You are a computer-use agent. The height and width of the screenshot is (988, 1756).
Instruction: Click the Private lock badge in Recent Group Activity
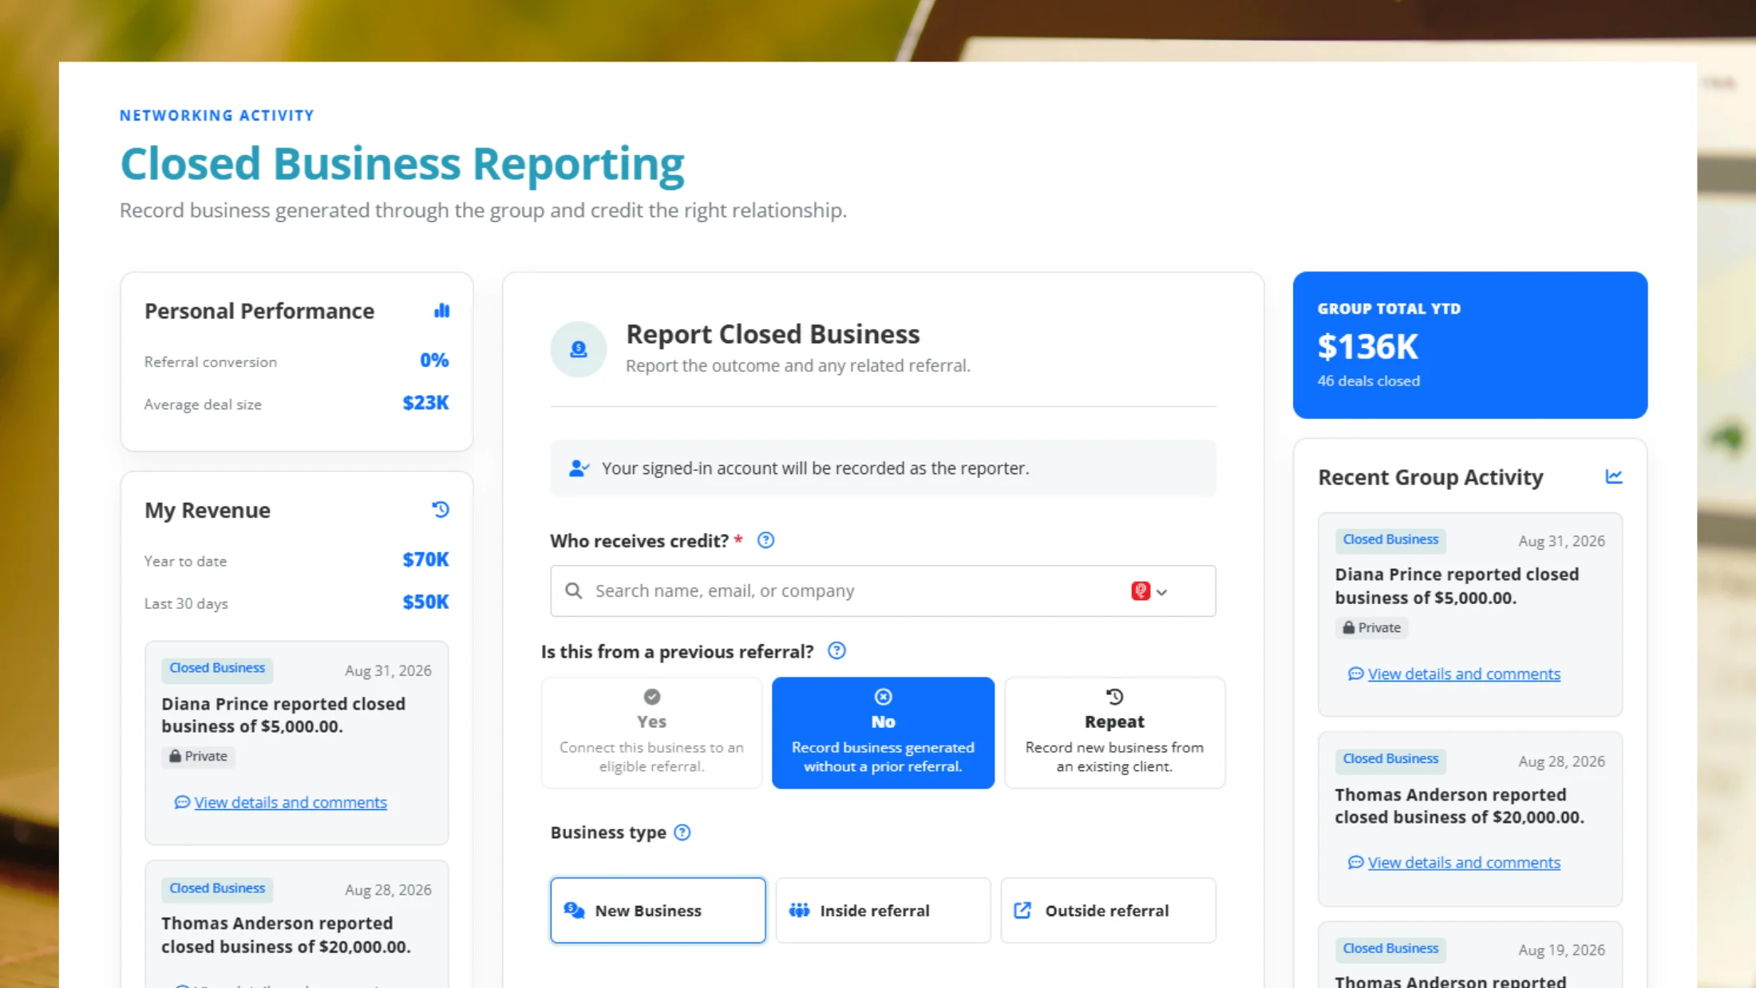1371,627
